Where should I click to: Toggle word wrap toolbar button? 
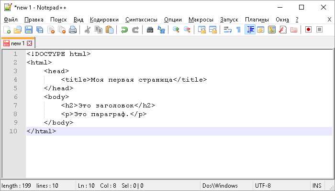coord(227,30)
